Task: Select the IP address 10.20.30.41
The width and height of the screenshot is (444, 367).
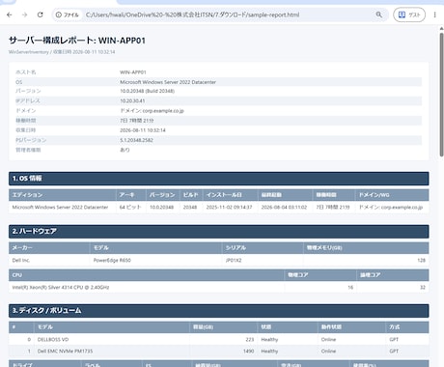Action: point(132,100)
